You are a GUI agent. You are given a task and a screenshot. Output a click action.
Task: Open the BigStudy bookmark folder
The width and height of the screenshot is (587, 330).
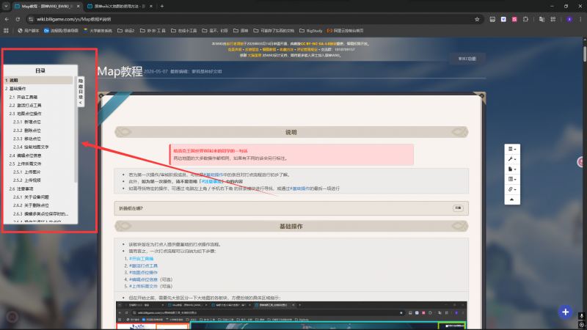310,31
